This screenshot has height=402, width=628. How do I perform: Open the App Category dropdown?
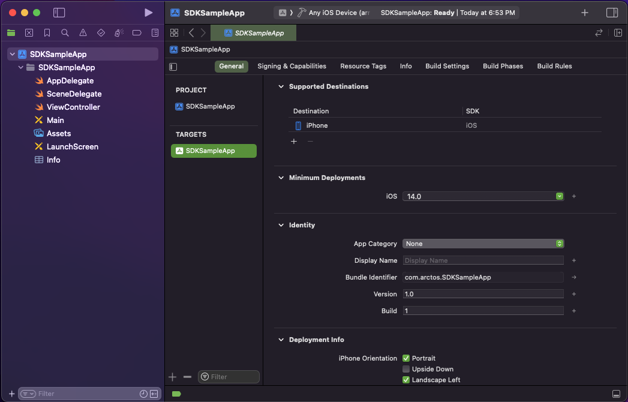tap(483, 244)
